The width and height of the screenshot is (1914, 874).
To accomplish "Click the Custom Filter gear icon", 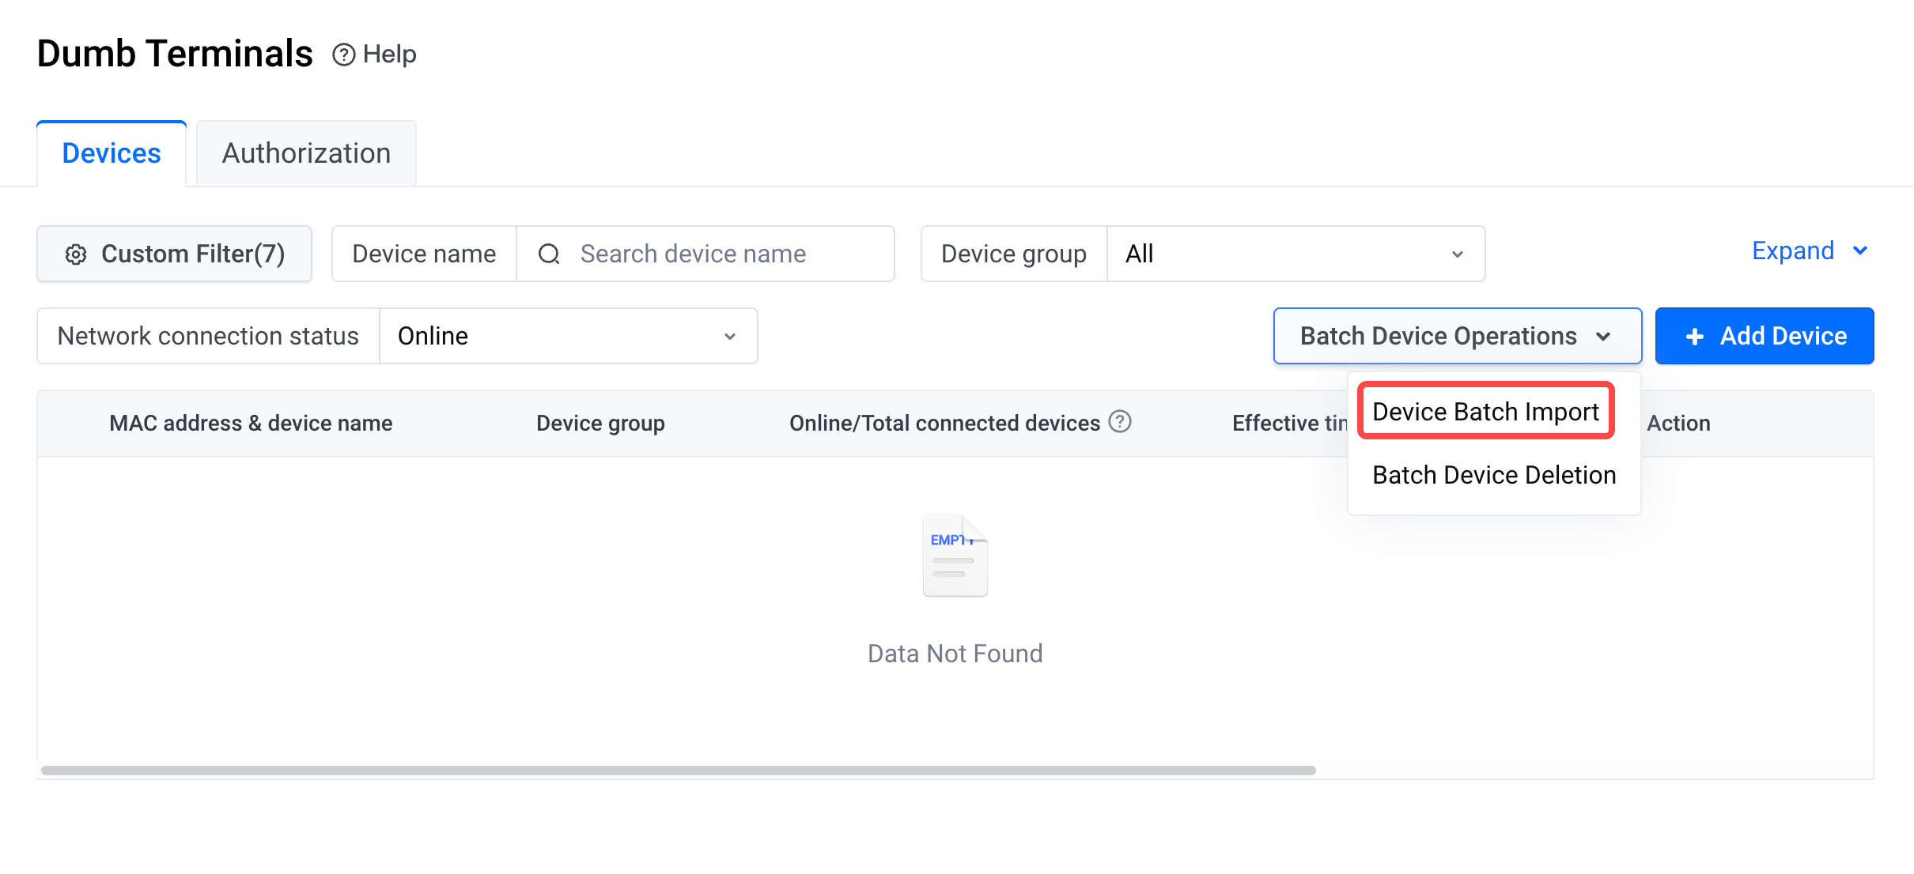I will (x=76, y=254).
